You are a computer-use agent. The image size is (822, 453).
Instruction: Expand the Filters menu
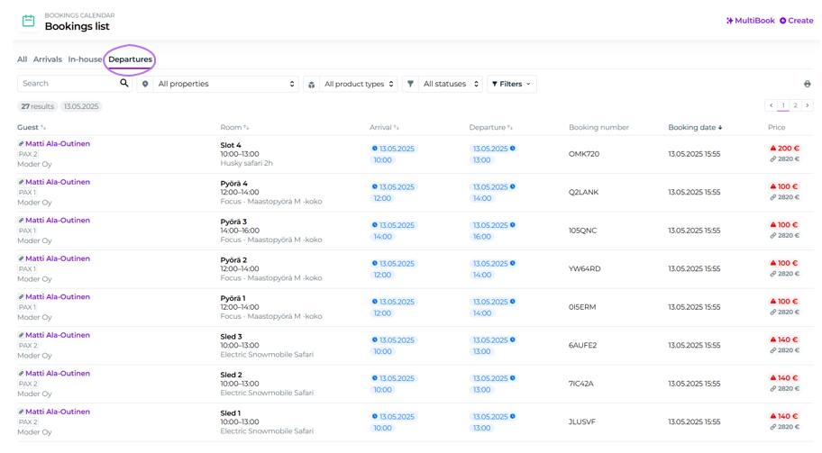click(512, 84)
